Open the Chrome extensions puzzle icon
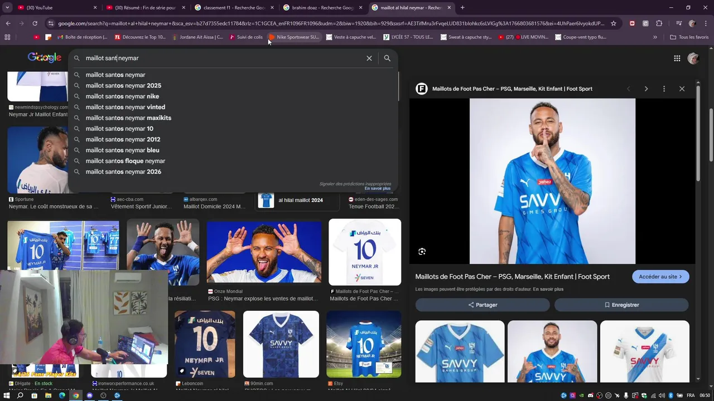714x401 pixels. pos(659,23)
